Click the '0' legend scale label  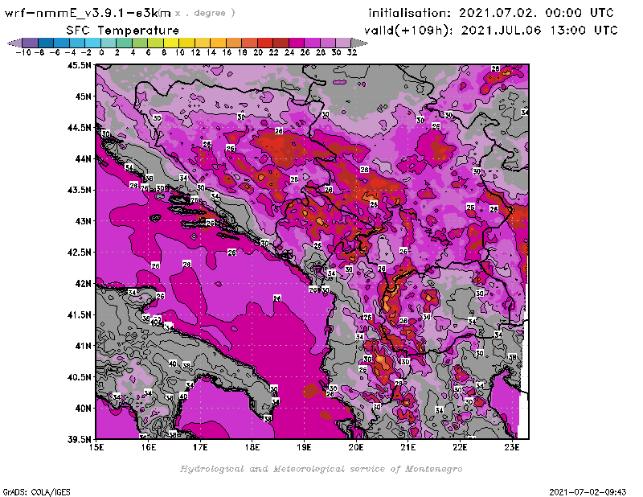click(x=101, y=52)
